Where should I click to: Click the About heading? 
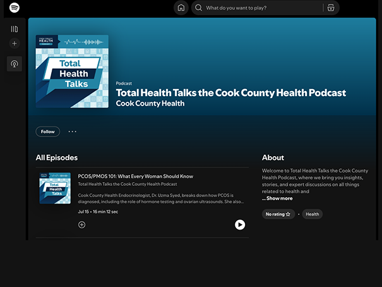[273, 157]
